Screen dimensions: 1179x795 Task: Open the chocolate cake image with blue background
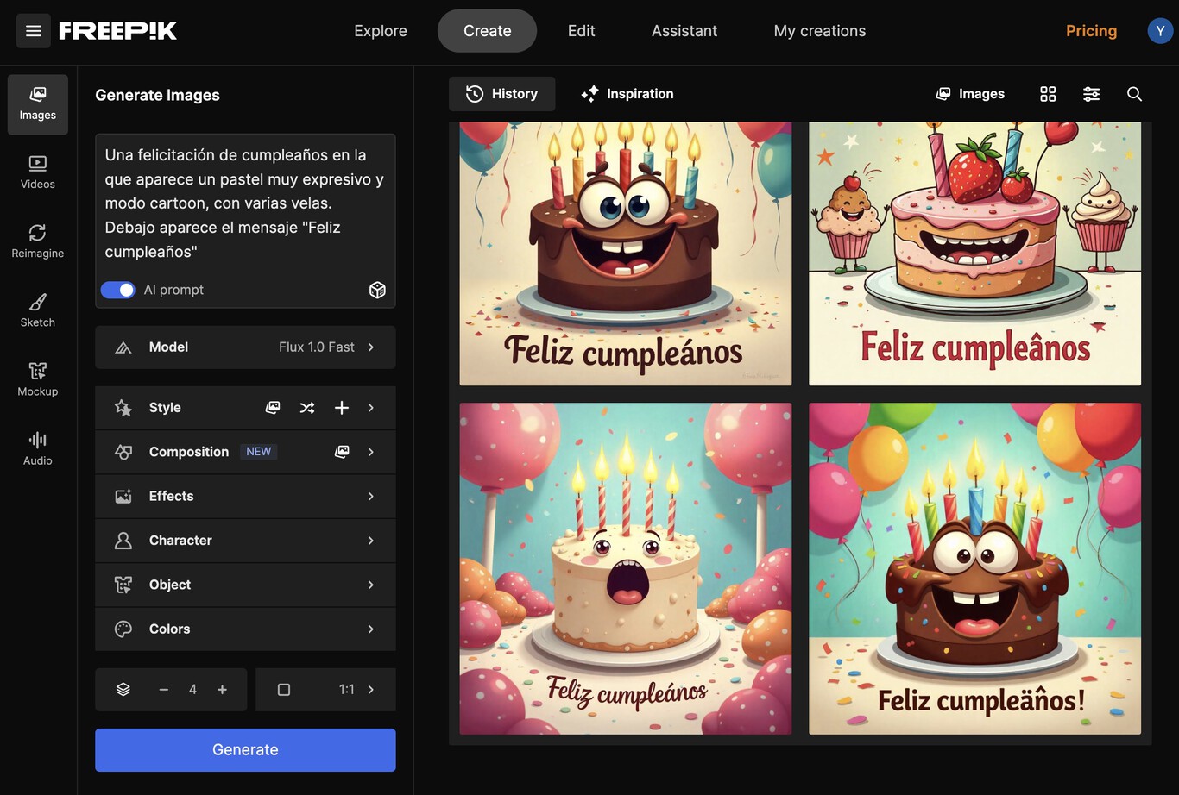(x=974, y=568)
